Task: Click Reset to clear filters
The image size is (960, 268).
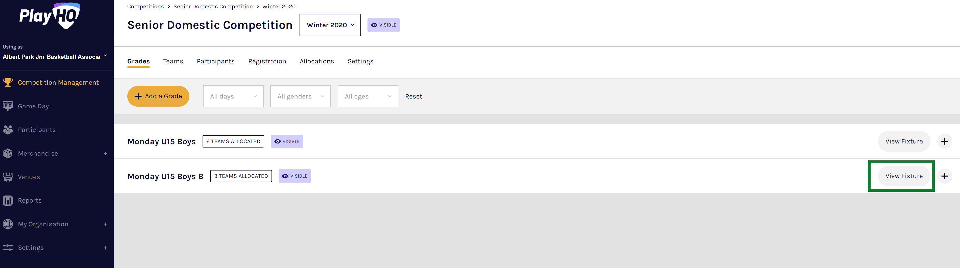Action: (414, 96)
